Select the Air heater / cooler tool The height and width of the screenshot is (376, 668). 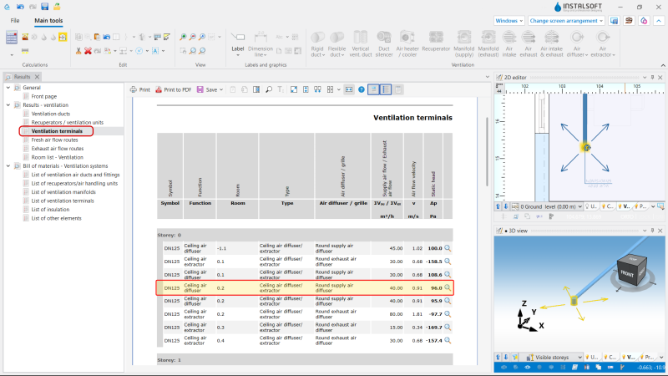[407, 44]
